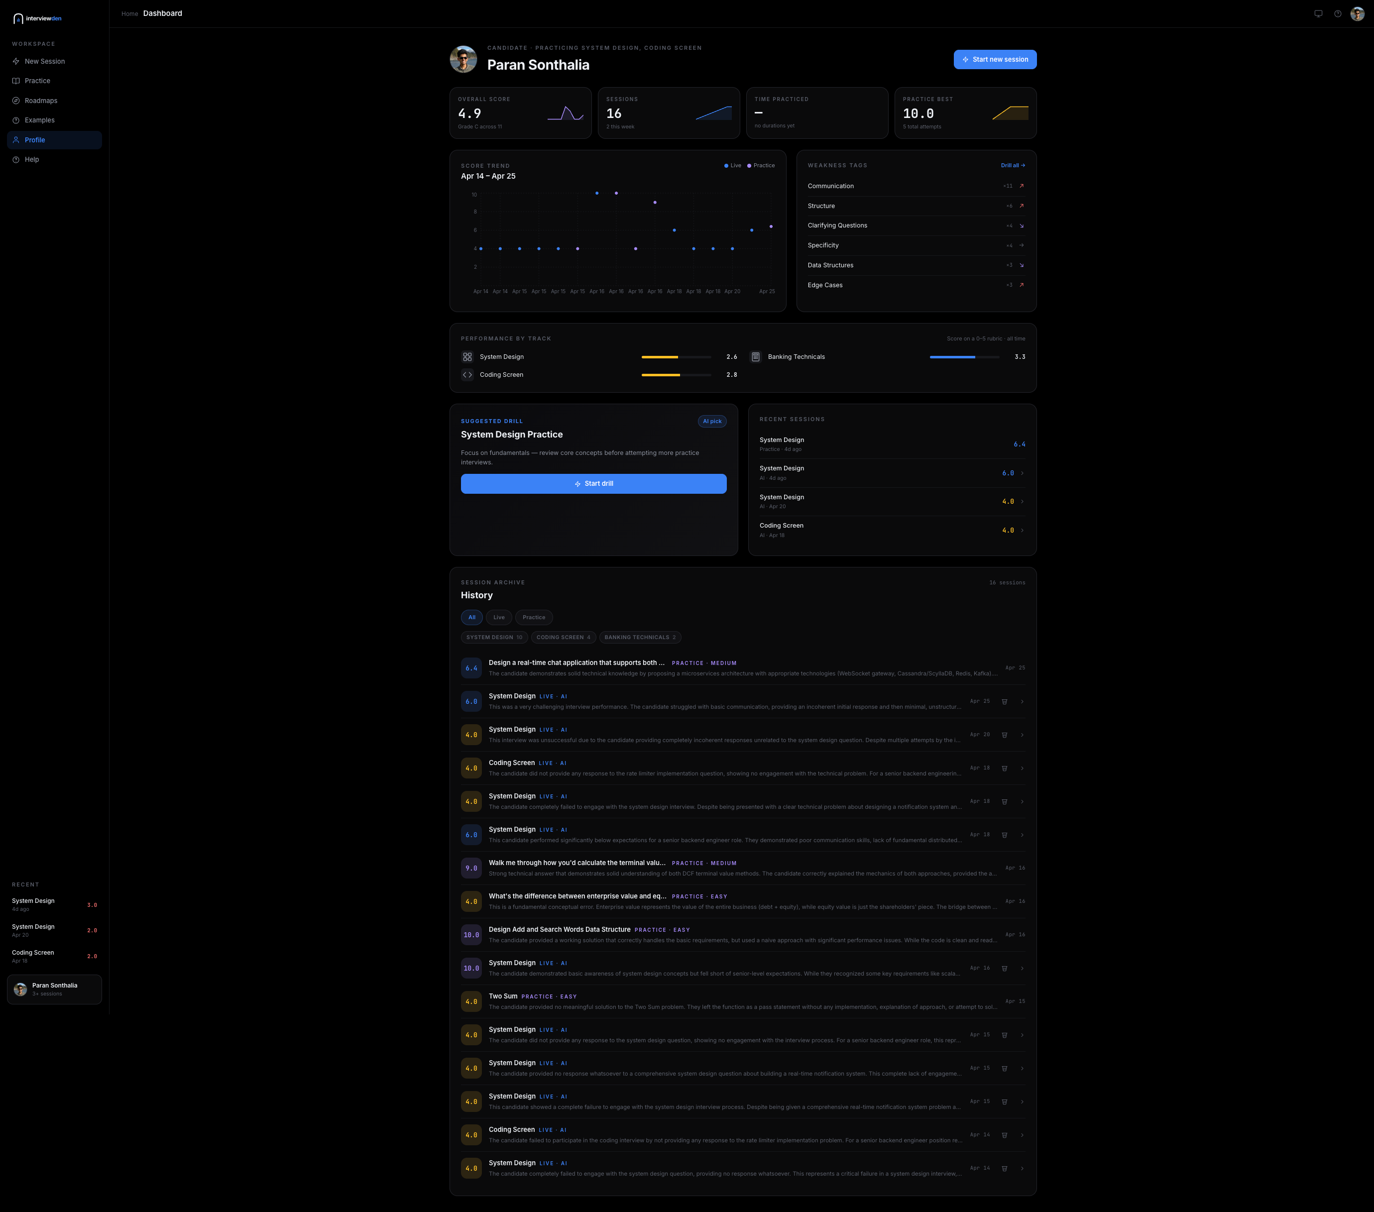1374x1212 pixels.
Task: Filter history to Practice sessions
Action: pos(534,617)
